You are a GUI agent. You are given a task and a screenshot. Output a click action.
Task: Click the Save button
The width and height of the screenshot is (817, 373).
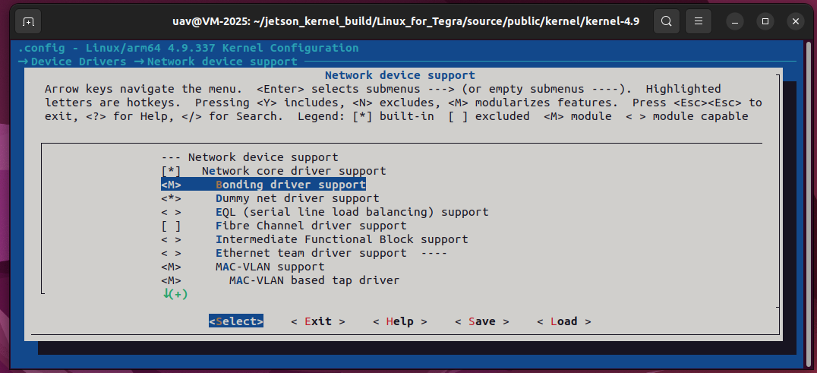pos(481,321)
